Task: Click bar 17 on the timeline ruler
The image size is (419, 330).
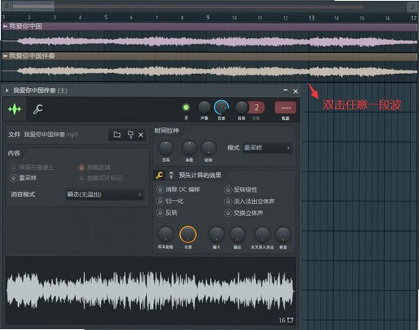Action: pos(413,18)
